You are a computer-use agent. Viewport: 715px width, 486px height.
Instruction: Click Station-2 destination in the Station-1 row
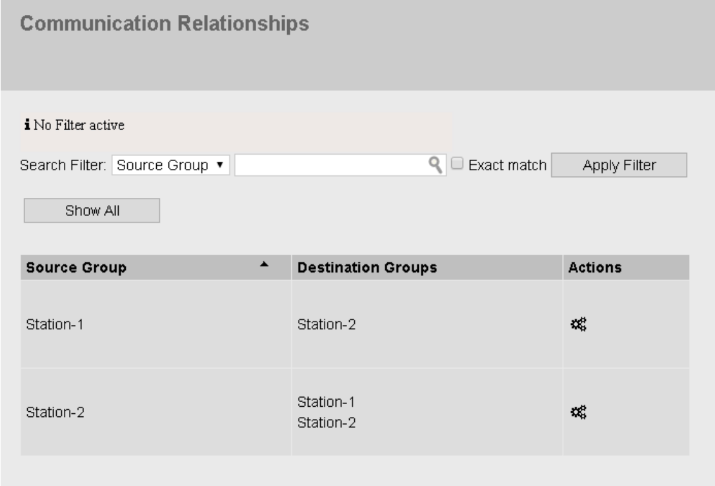(x=327, y=325)
